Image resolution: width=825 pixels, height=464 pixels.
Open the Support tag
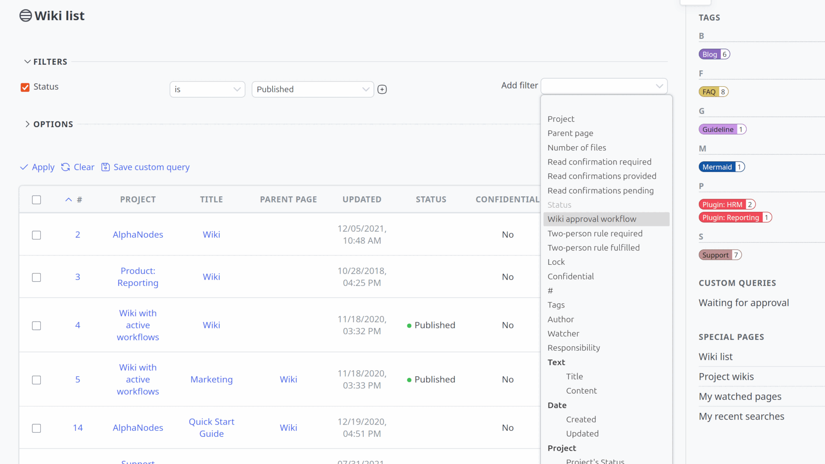click(x=720, y=255)
